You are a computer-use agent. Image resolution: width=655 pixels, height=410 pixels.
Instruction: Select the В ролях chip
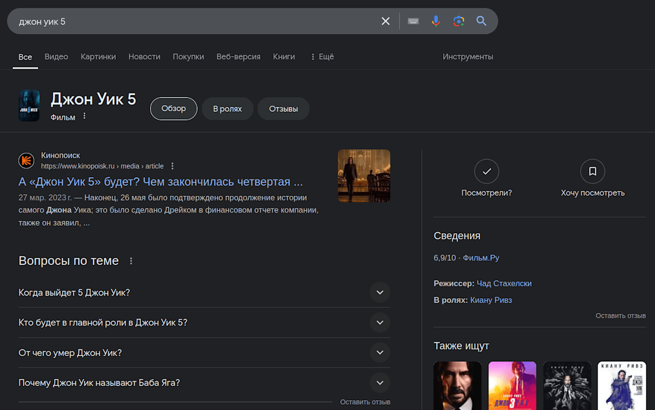(228, 108)
